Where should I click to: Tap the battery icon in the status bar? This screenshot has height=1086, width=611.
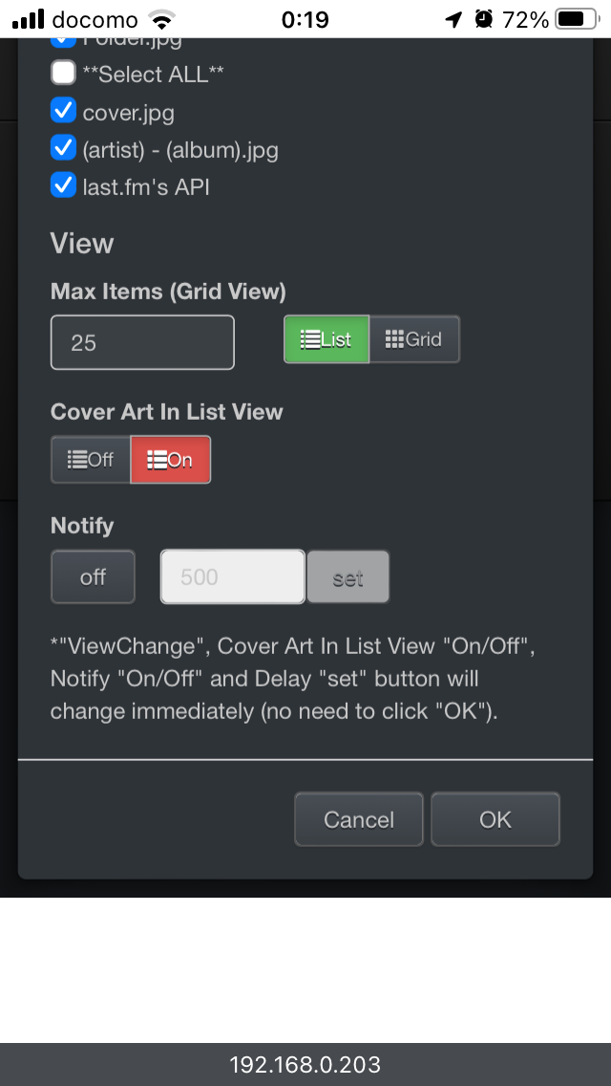579,19
